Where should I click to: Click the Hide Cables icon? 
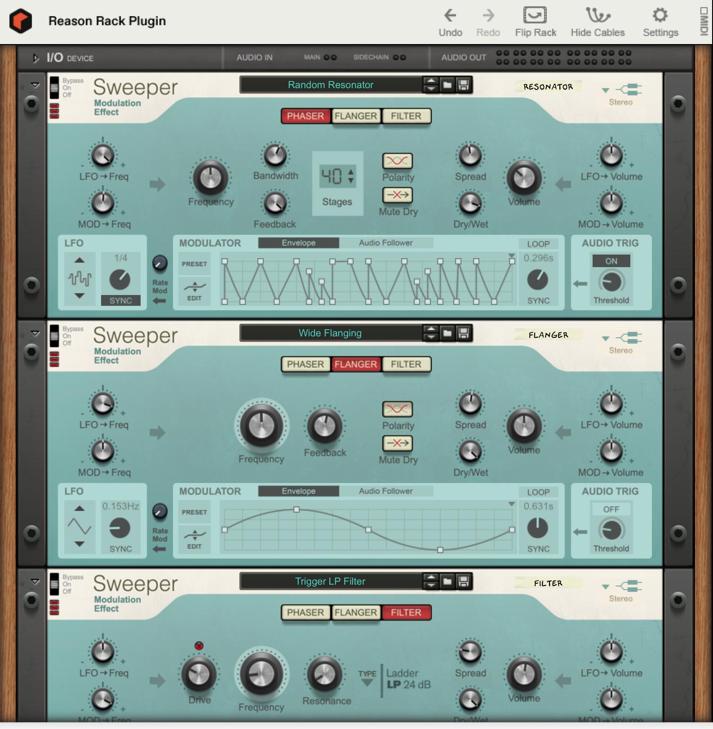pos(598,15)
